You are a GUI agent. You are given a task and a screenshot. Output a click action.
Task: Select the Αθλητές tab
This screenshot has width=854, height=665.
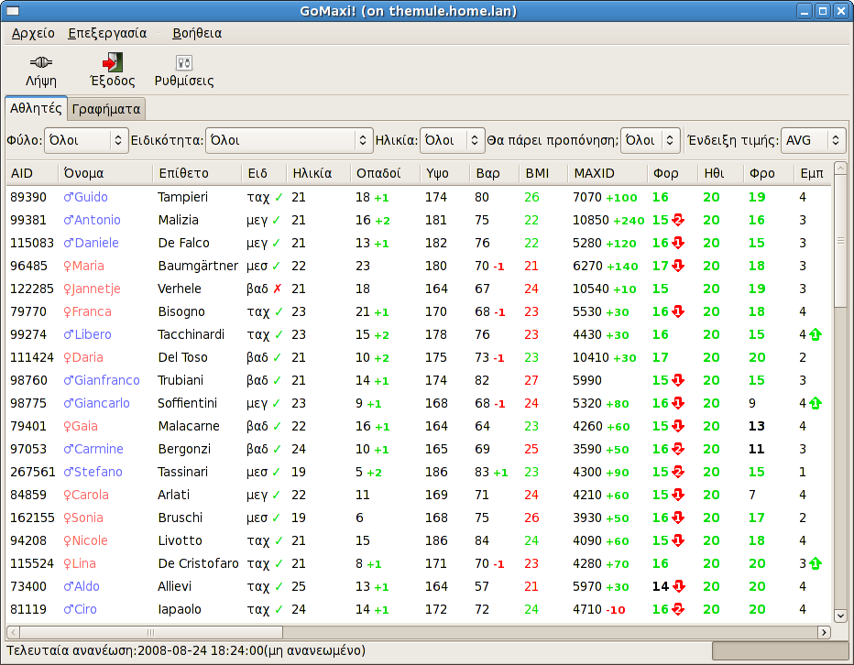click(x=36, y=108)
